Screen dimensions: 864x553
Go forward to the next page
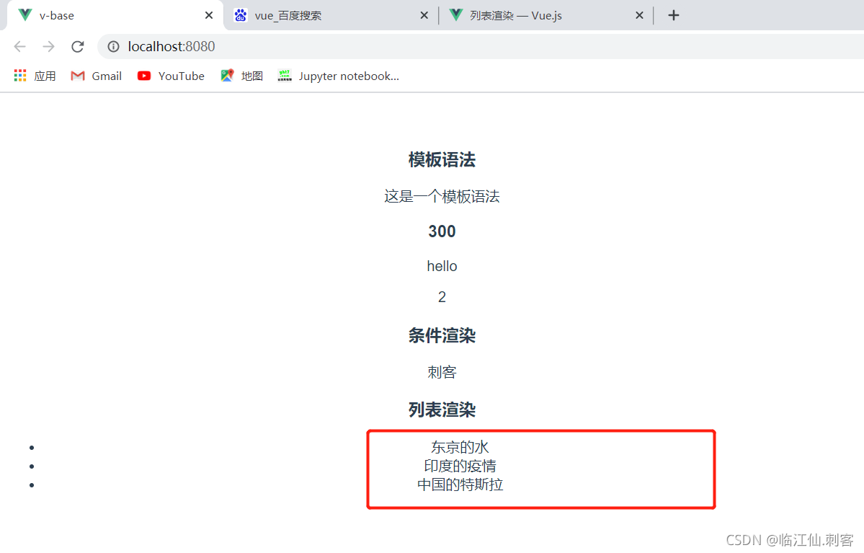[48, 47]
